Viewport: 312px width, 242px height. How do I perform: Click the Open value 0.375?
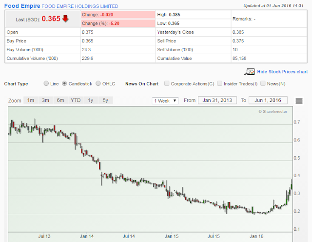pos(88,32)
